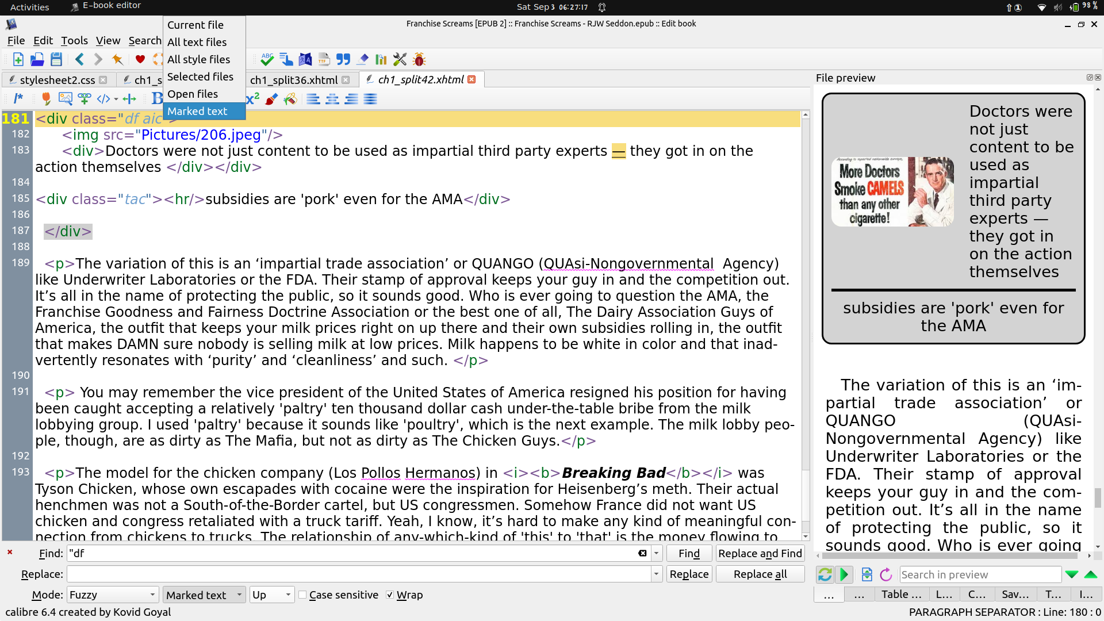Click the Replace all button
This screenshot has height=621, width=1104.
(x=760, y=574)
